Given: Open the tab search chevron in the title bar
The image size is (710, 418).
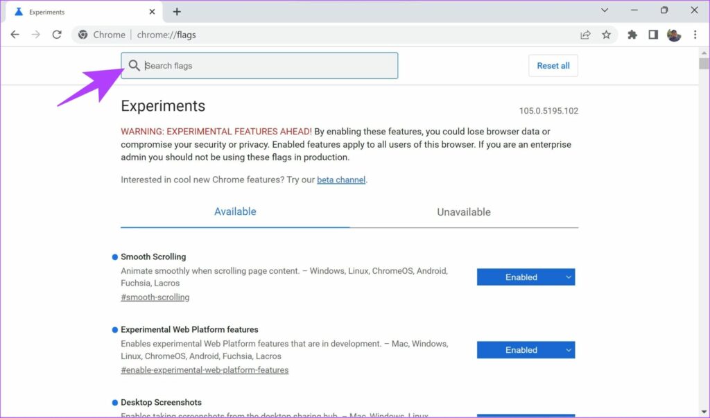Looking at the screenshot, I should pos(604,10).
